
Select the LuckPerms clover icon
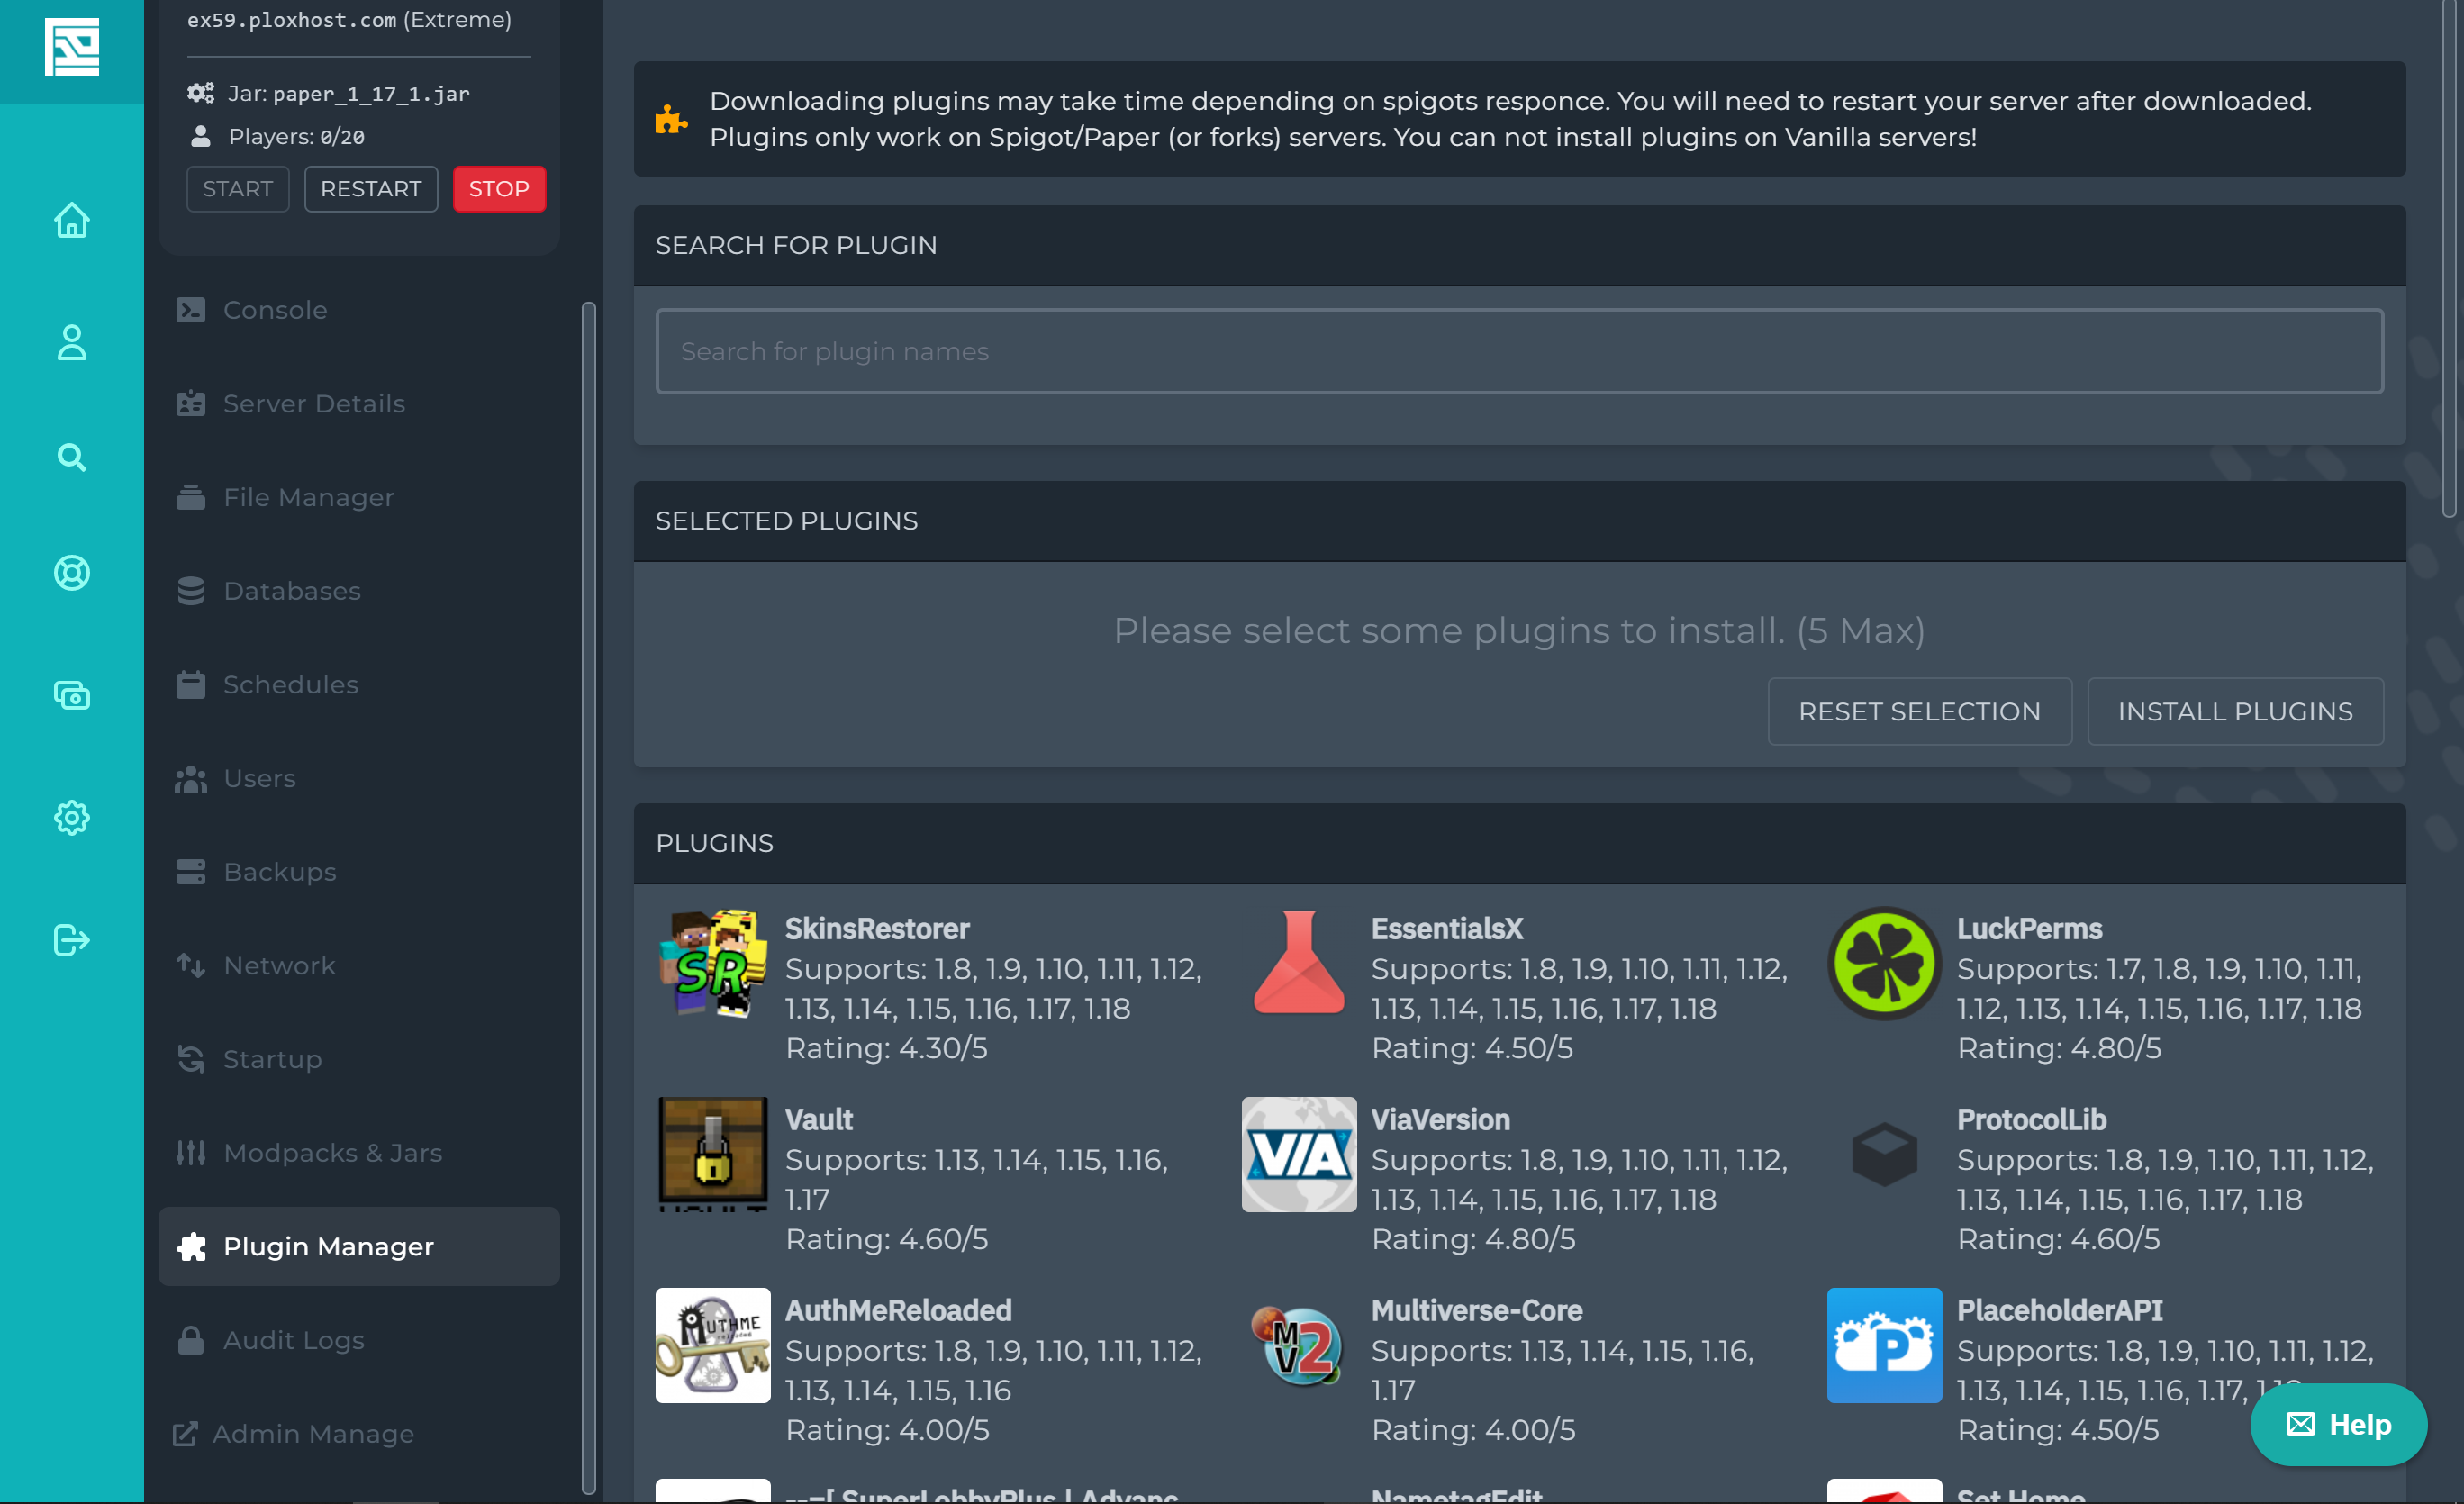[x=1885, y=964]
